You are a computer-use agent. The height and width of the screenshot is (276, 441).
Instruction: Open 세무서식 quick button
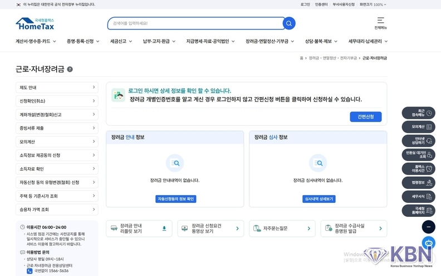(418, 196)
